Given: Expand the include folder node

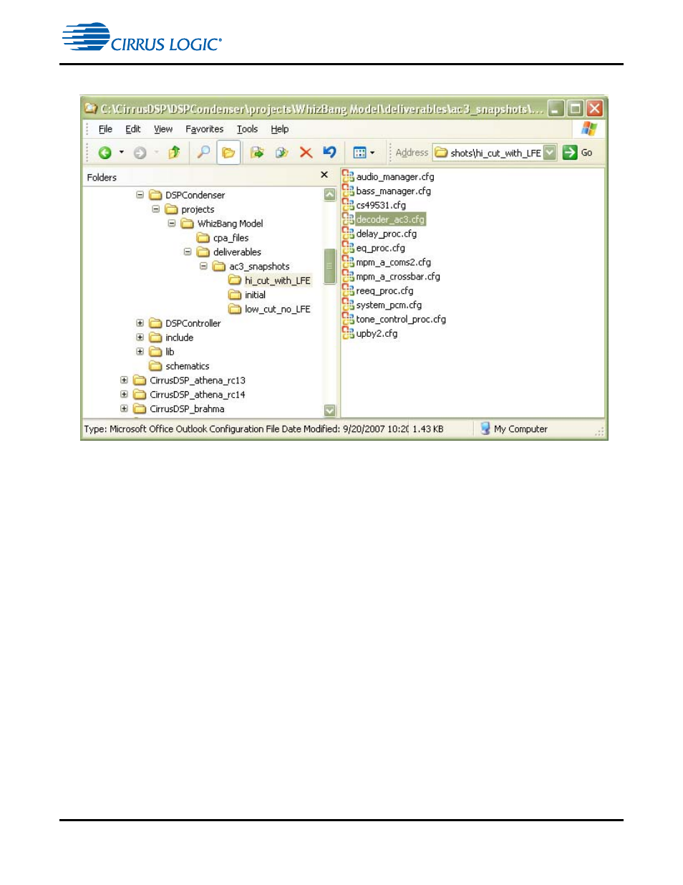Looking at the screenshot, I should point(140,338).
